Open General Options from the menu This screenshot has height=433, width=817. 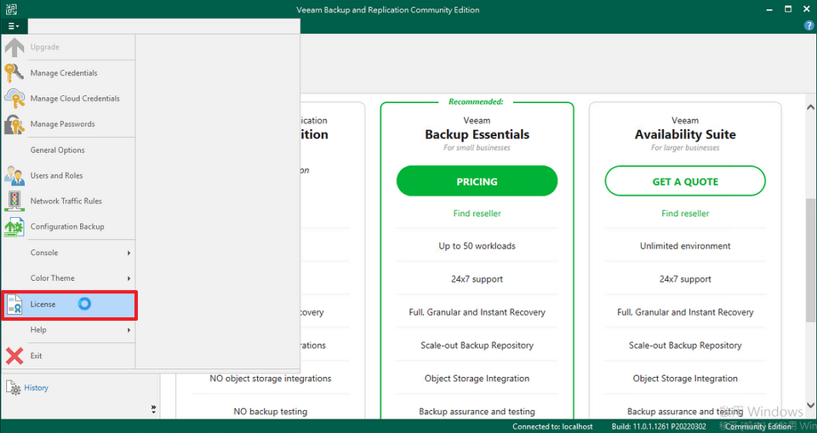(x=69, y=150)
